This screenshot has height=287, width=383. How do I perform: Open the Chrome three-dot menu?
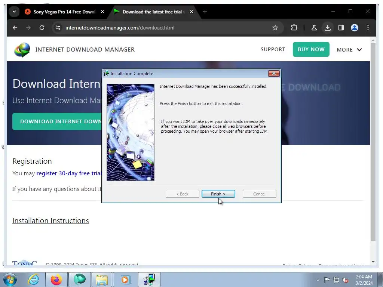[x=368, y=28]
